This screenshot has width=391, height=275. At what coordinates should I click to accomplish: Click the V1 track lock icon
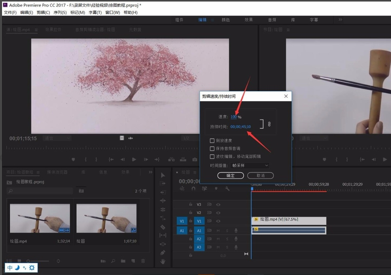pyautogui.click(x=190, y=221)
